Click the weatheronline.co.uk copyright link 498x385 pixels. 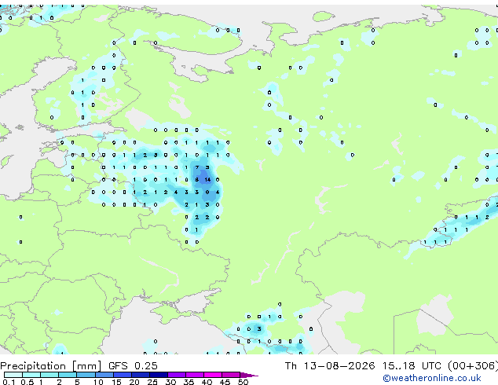click(432, 378)
